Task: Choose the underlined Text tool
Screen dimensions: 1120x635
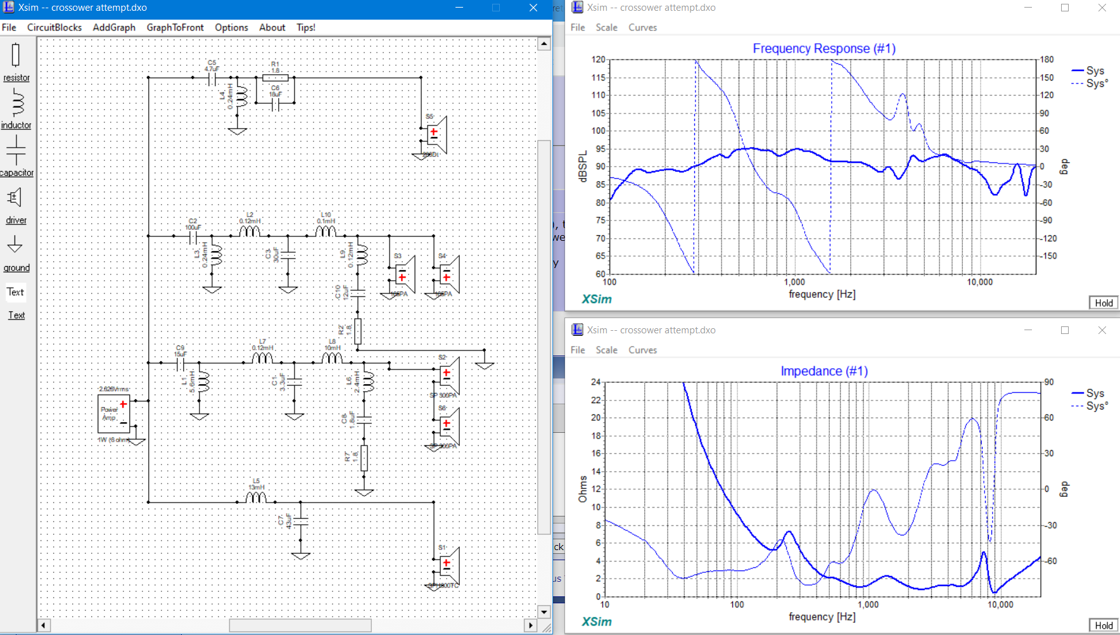Action: (x=16, y=315)
